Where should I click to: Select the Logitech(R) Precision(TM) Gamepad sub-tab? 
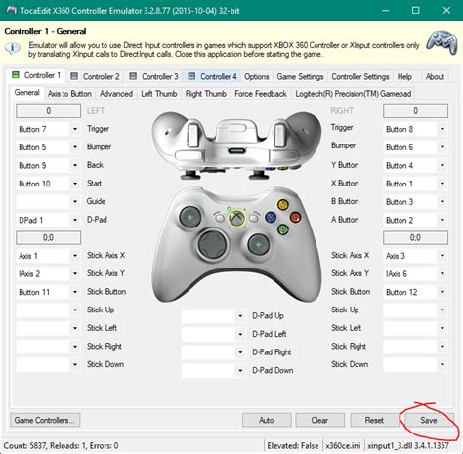tap(354, 94)
